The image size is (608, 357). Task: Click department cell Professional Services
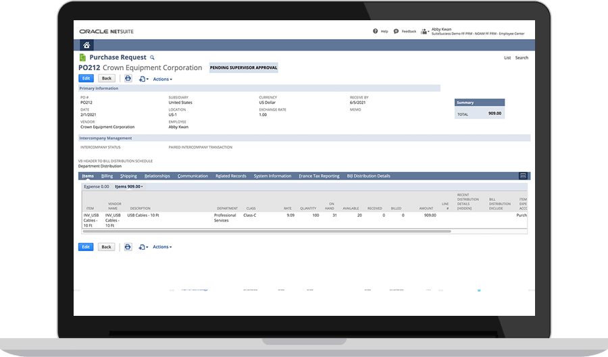click(225, 217)
